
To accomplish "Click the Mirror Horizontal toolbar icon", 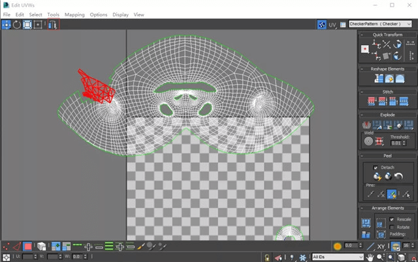I will click(52, 24).
